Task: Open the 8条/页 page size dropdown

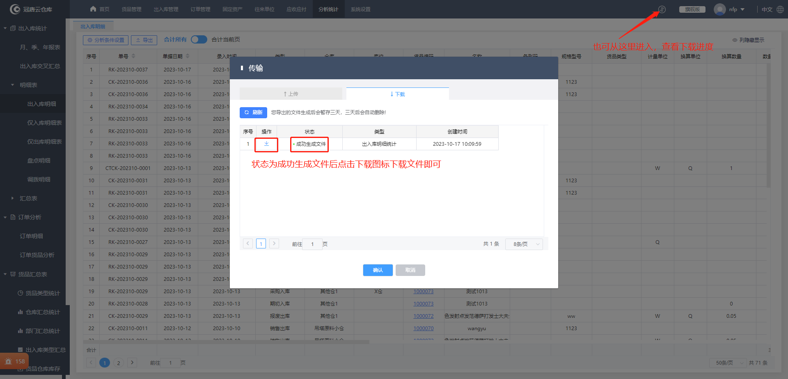Action: 524,244
